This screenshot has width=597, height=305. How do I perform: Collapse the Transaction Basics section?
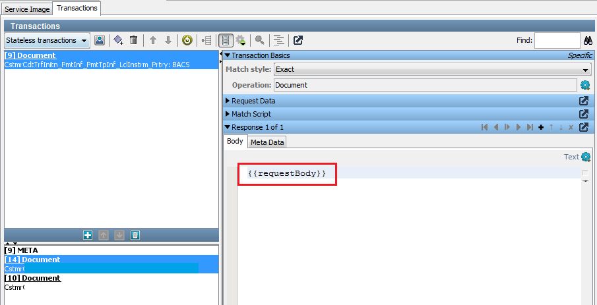228,55
